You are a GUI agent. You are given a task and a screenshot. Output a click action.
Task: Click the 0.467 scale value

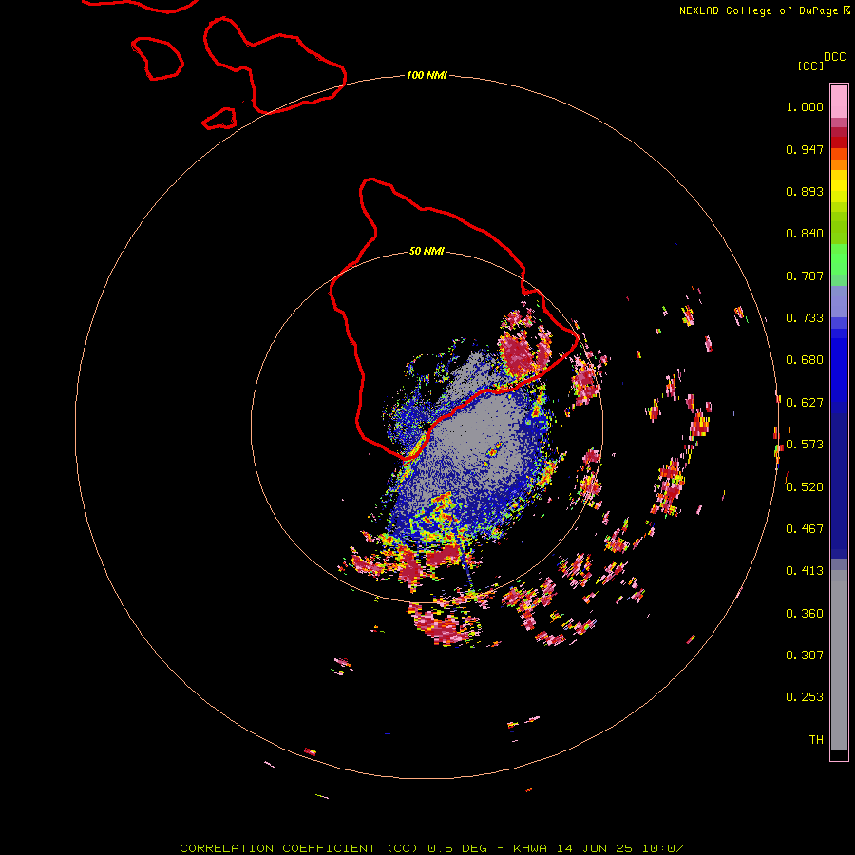(x=805, y=529)
